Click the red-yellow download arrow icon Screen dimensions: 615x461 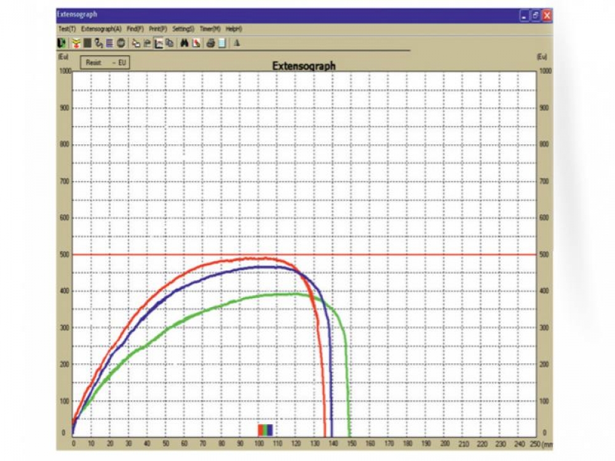[77, 43]
